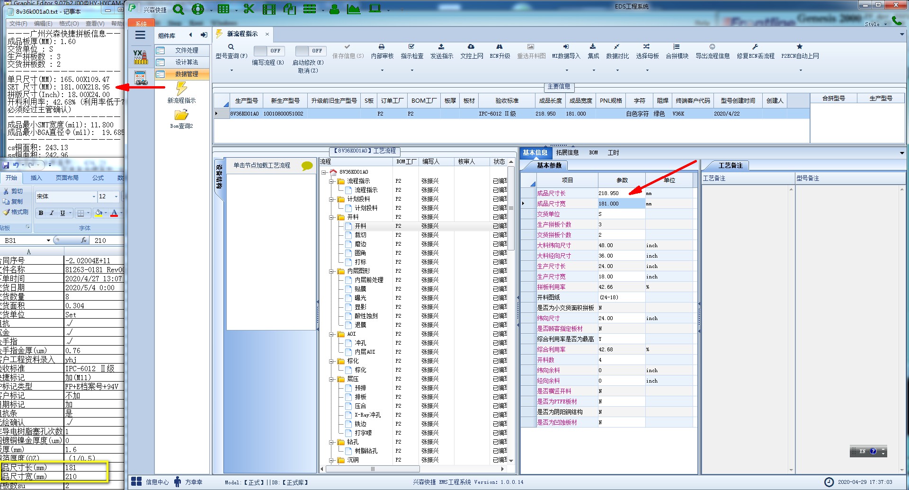The width and height of the screenshot is (909, 490).
Task: Open Notepad 文件(F) menu
Action: pos(18,23)
